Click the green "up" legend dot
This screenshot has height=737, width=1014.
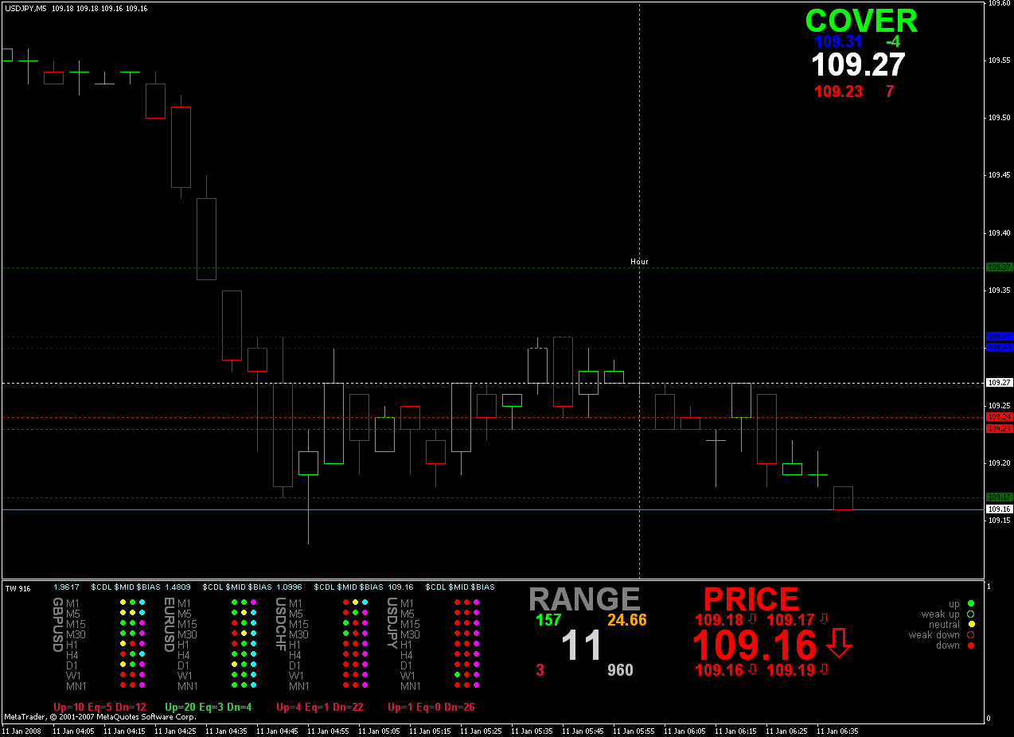point(972,604)
